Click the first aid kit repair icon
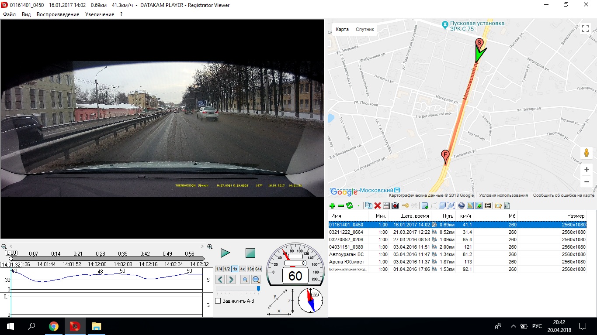The image size is (597, 335). pyautogui.click(x=395, y=205)
